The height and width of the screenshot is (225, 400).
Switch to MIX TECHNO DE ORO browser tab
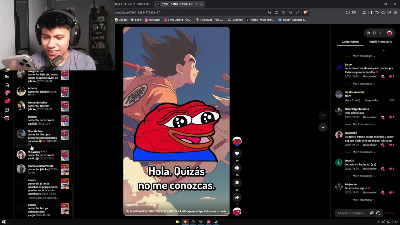click(133, 4)
